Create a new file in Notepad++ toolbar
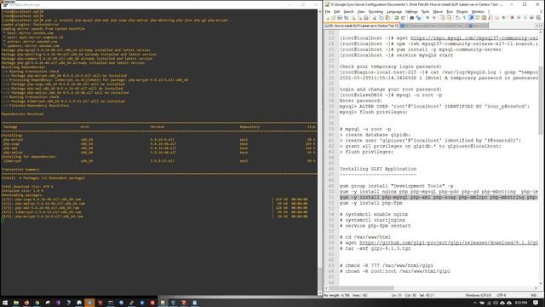 pos(328,18)
